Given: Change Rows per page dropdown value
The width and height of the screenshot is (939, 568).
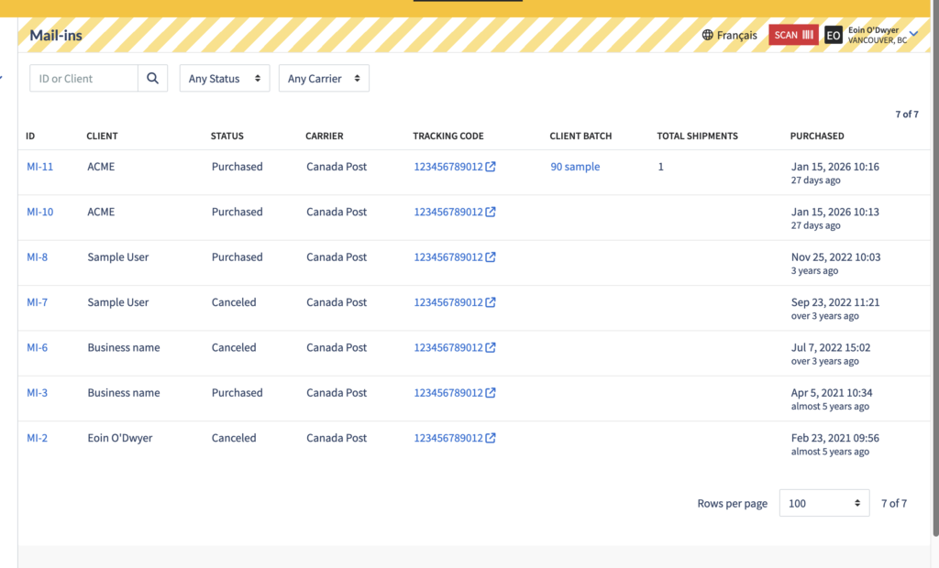Looking at the screenshot, I should (x=823, y=503).
